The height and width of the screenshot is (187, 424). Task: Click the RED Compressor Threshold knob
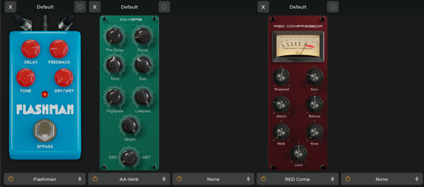pyautogui.click(x=281, y=77)
